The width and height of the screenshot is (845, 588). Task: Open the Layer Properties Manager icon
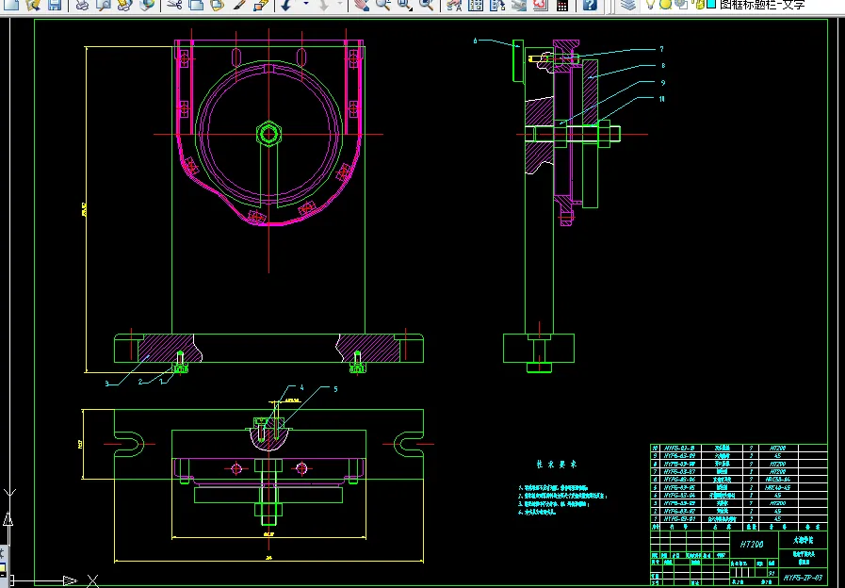(627, 5)
